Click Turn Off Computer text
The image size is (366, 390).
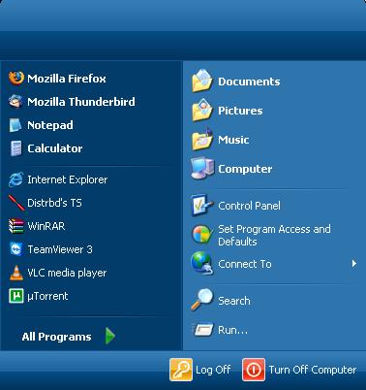click(313, 370)
